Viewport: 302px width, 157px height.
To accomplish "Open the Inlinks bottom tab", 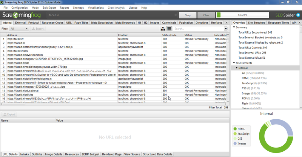I will coord(25,154).
